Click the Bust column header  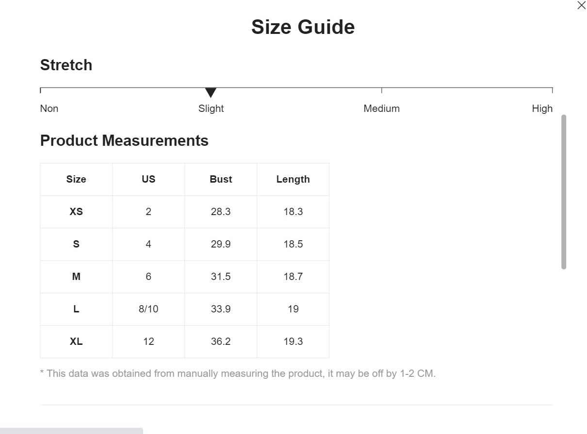[x=221, y=179]
